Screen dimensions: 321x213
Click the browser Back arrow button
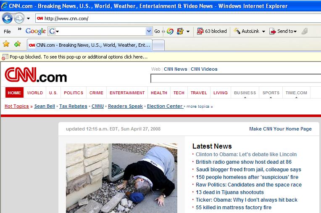point(8,19)
